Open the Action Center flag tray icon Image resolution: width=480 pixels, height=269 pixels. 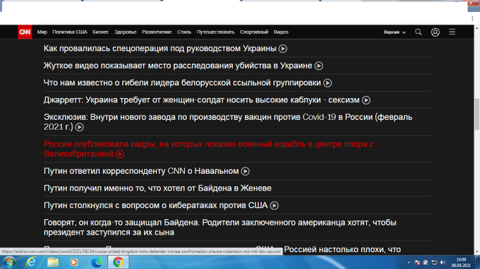coord(417,263)
